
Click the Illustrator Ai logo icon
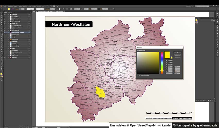tap(2, 6)
